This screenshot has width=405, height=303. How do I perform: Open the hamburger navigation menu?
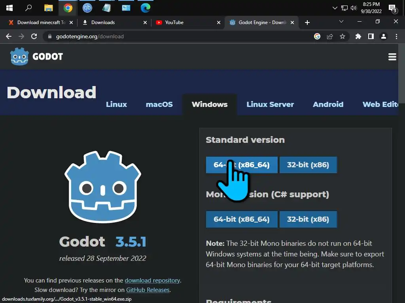coord(392,57)
